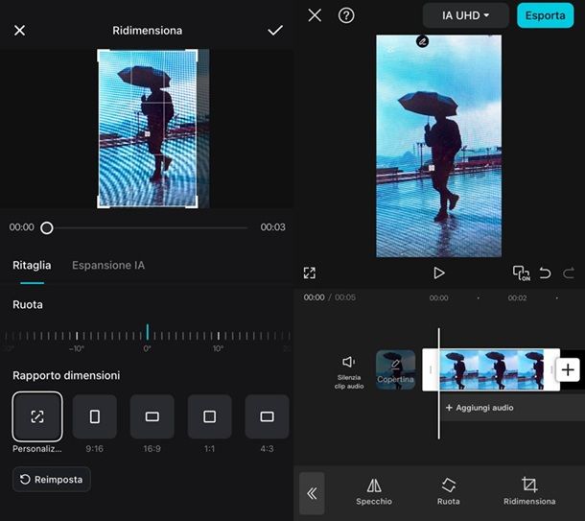Collapse toolbar with double chevron back
Viewport: 585px width, 521px height.
[312, 493]
